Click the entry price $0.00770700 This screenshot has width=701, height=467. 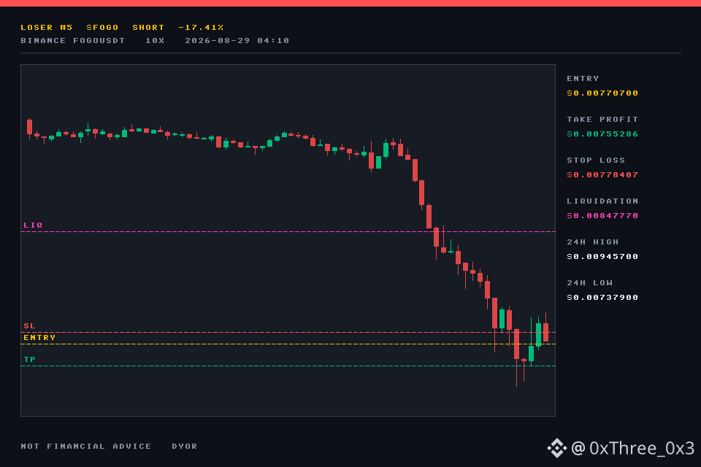[x=602, y=93]
